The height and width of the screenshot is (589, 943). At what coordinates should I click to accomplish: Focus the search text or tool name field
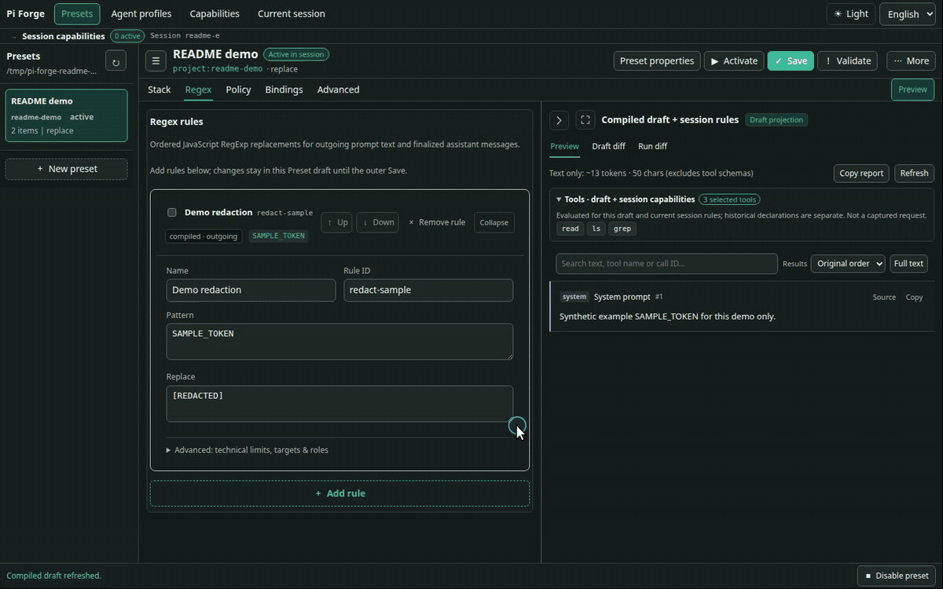[x=666, y=264]
